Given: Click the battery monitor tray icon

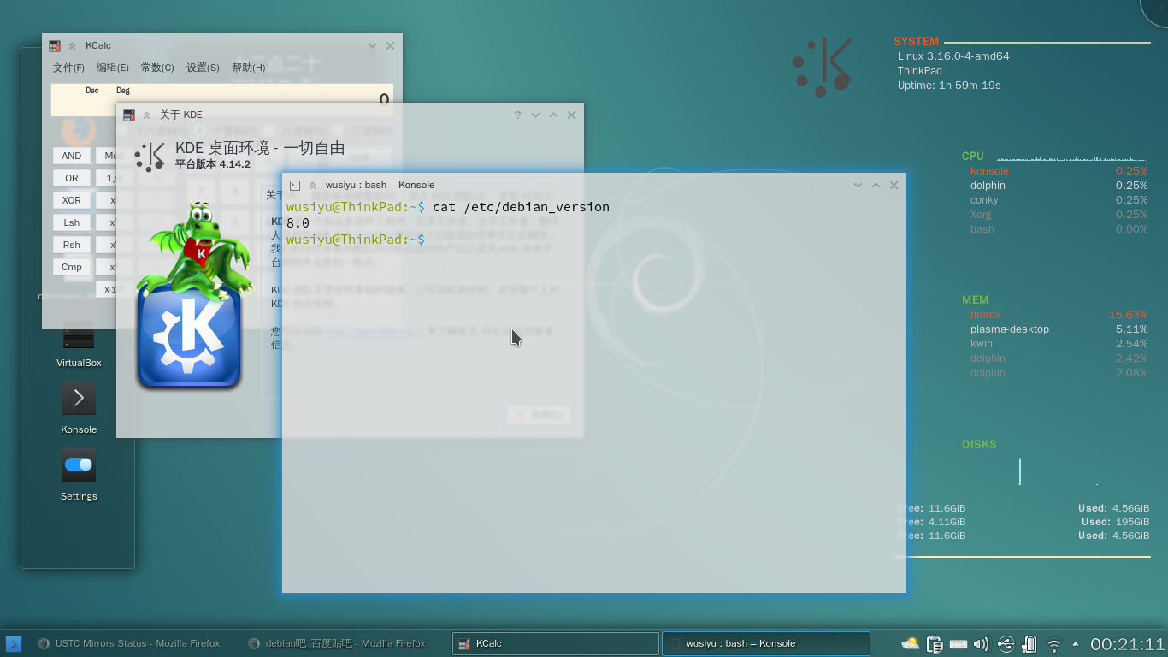Looking at the screenshot, I should coord(1029,644).
